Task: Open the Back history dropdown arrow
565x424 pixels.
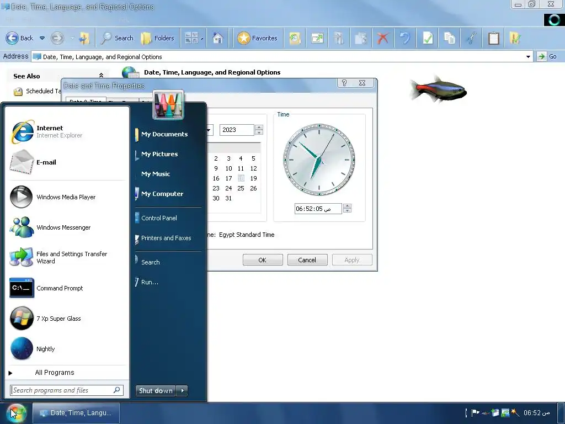Action: point(42,38)
